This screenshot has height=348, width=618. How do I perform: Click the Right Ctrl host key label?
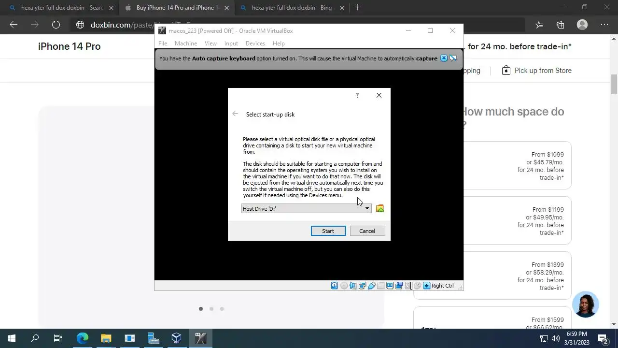(x=443, y=286)
